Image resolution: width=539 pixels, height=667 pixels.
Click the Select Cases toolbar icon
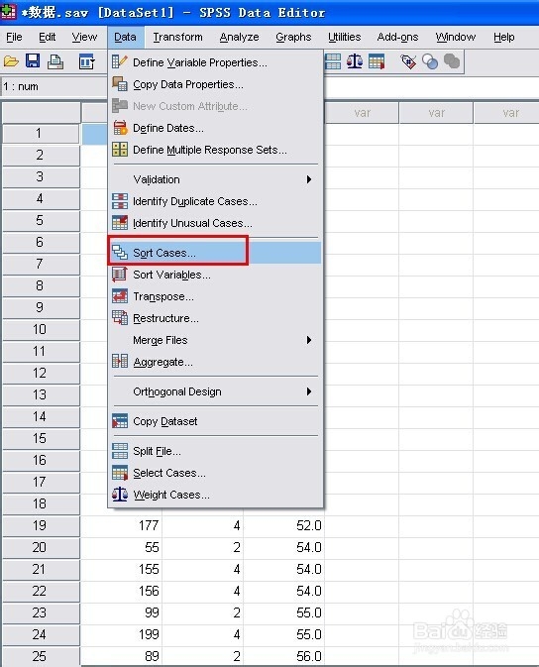[377, 62]
